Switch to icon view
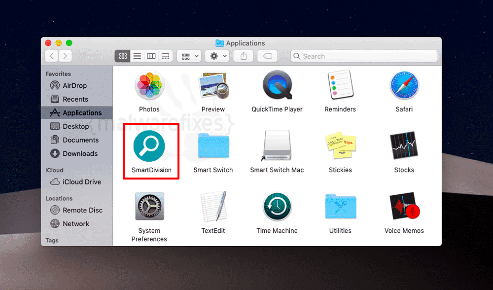Image resolution: width=493 pixels, height=290 pixels. 123,56
